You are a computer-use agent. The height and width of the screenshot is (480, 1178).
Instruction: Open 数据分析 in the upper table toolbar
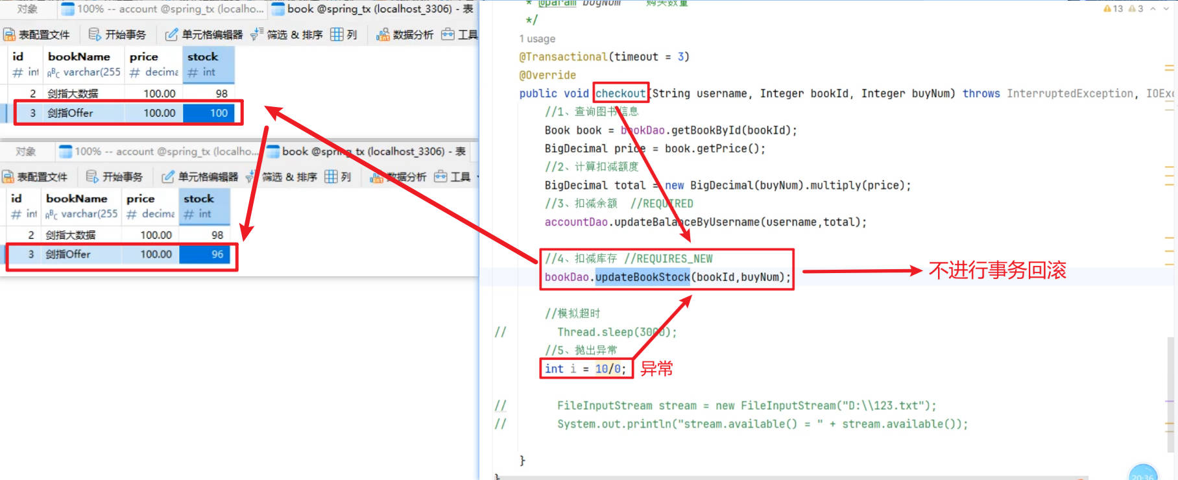[x=405, y=34]
